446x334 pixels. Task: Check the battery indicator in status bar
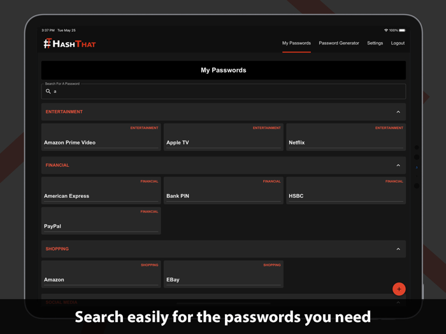(x=402, y=30)
